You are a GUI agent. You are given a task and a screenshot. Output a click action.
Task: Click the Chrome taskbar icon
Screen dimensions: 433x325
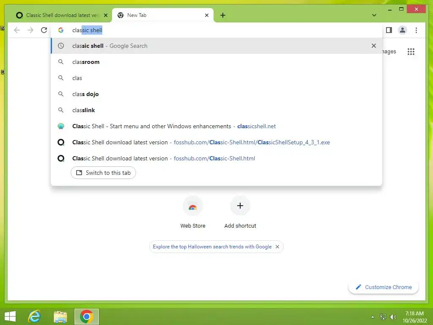(x=86, y=317)
